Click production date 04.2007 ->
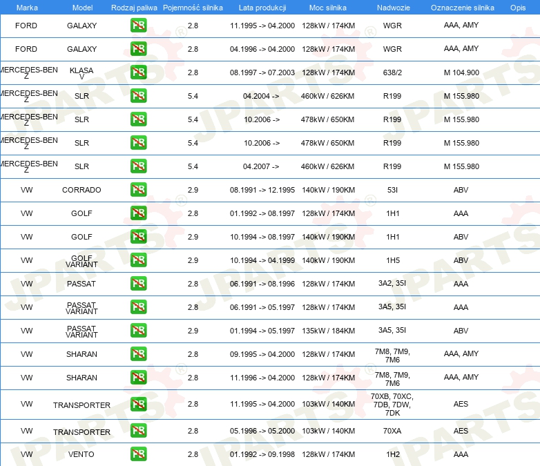The height and width of the screenshot is (466, 540). point(261,166)
